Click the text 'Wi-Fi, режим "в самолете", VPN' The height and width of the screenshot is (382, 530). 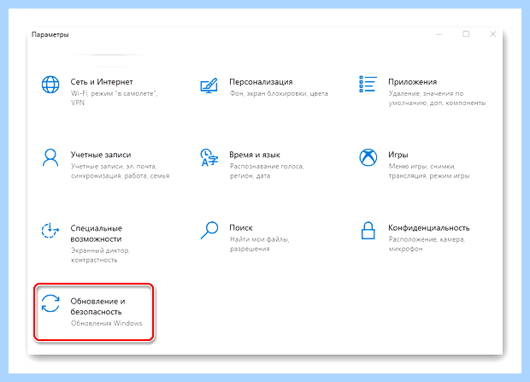coord(115,98)
